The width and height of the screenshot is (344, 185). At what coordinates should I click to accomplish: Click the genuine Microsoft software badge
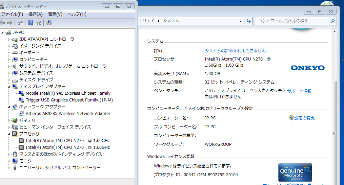click(x=295, y=172)
